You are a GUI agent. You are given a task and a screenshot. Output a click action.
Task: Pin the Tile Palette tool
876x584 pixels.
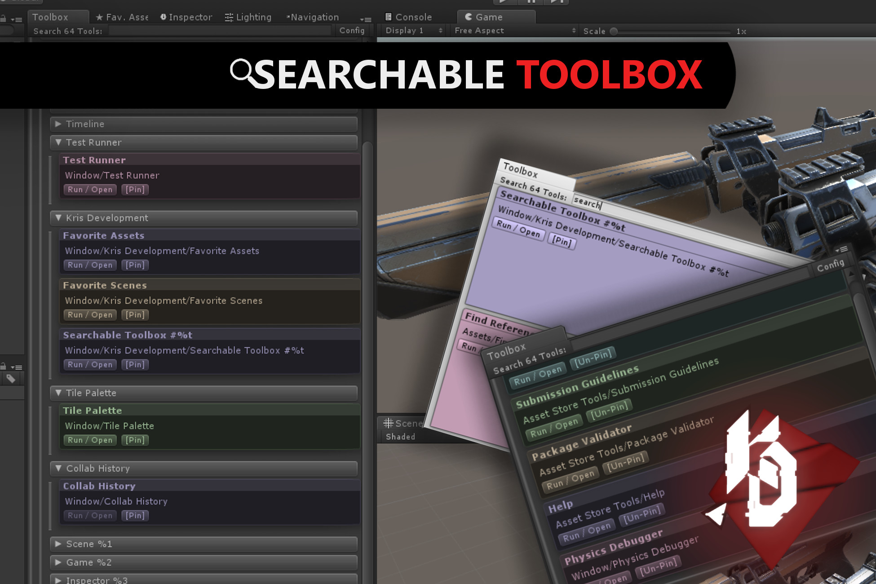coord(135,440)
